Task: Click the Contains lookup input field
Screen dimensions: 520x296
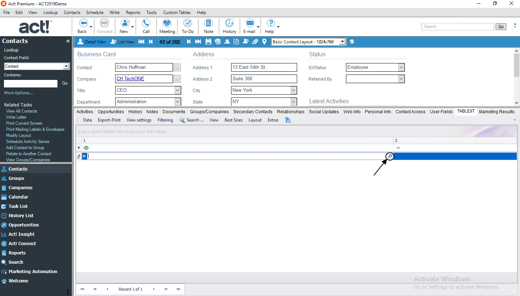Action: 31,83
